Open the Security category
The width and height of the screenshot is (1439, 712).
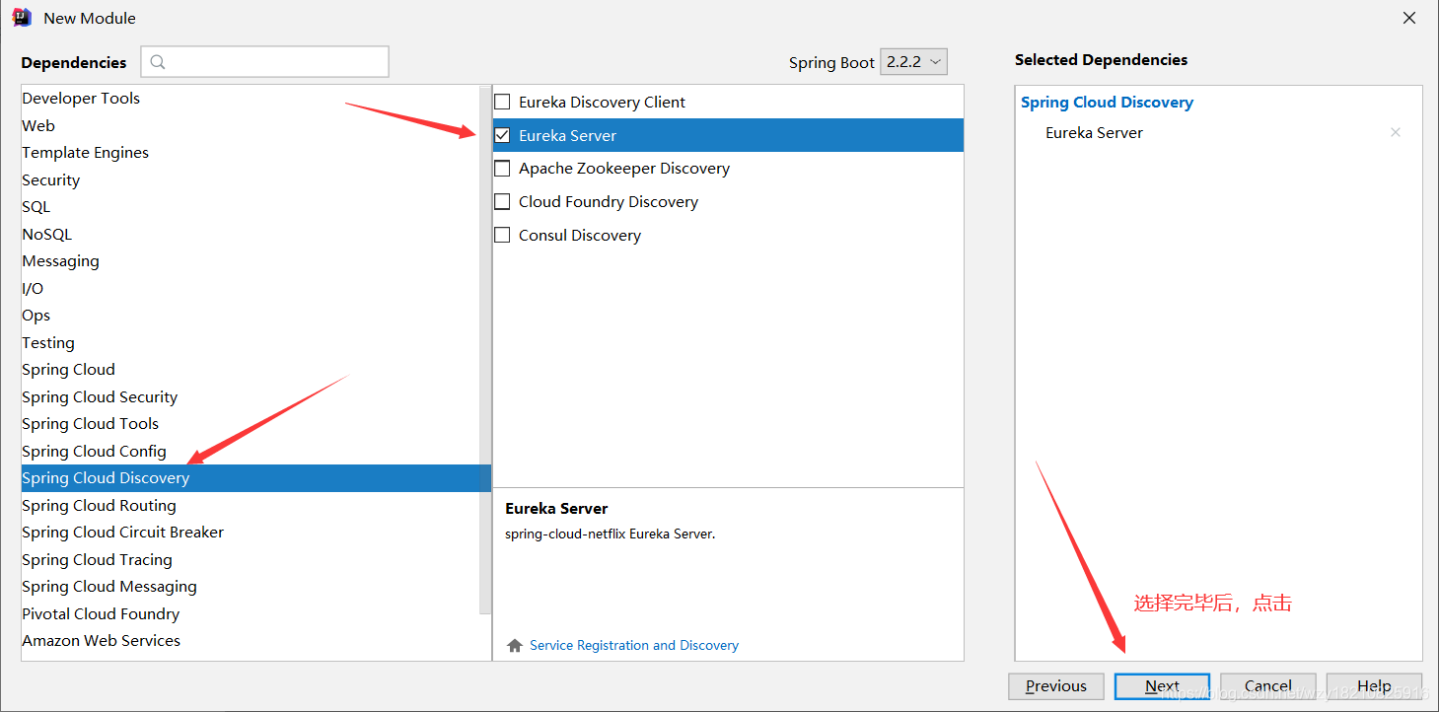click(251, 179)
